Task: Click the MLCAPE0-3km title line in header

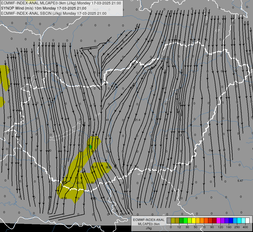Action: [61, 3]
